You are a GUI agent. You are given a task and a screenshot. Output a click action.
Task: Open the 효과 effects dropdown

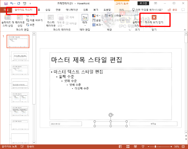pos(98,25)
